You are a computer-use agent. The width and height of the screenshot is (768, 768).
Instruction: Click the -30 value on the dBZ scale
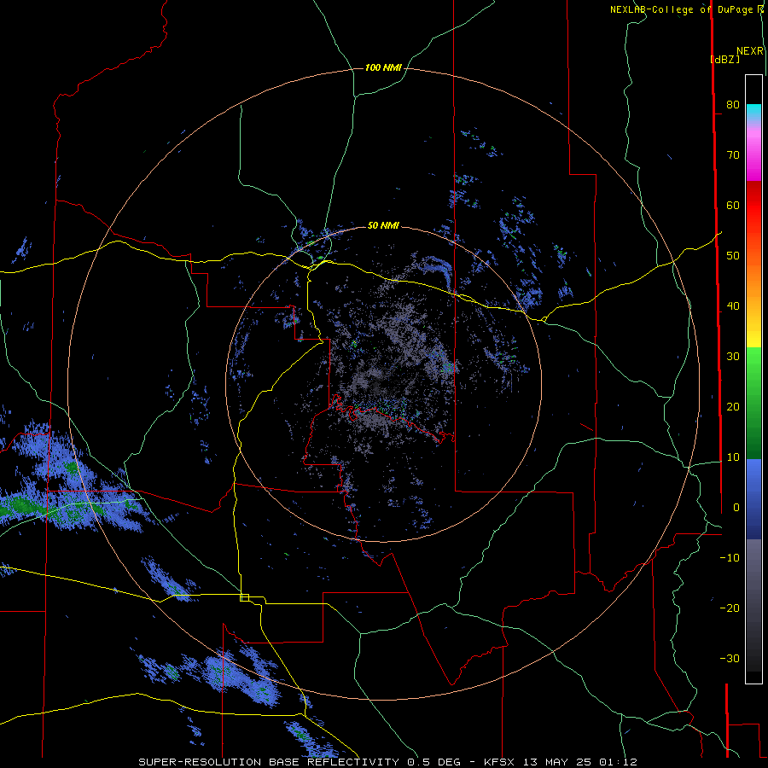730,658
